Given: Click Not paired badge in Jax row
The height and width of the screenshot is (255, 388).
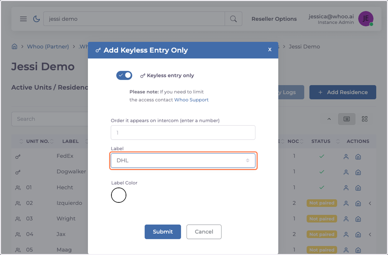Looking at the screenshot, I should (x=322, y=234).
